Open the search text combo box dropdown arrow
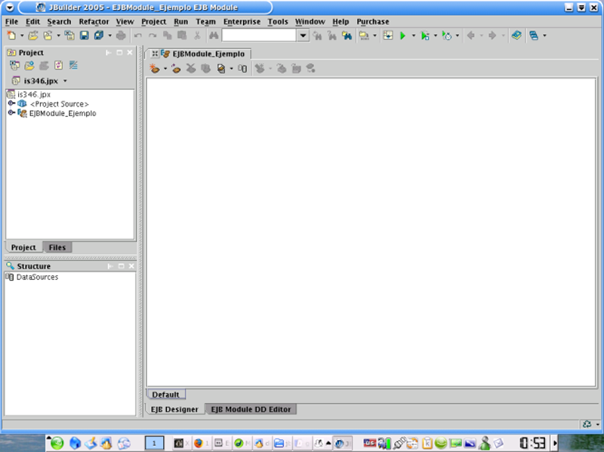This screenshot has height=452, width=604. pos(303,35)
